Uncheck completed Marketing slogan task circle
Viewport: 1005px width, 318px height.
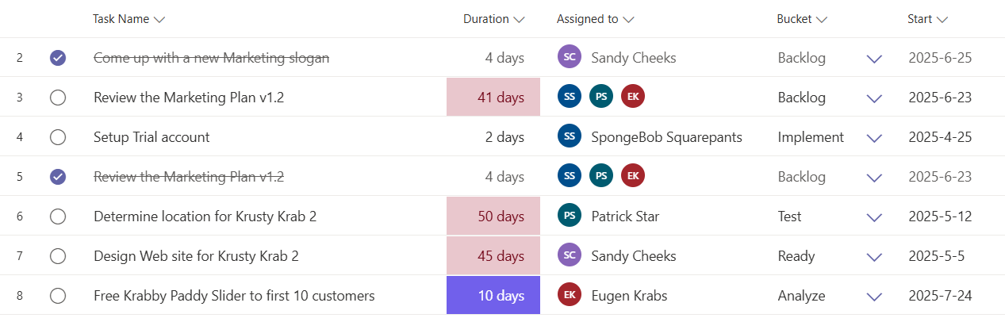58,58
